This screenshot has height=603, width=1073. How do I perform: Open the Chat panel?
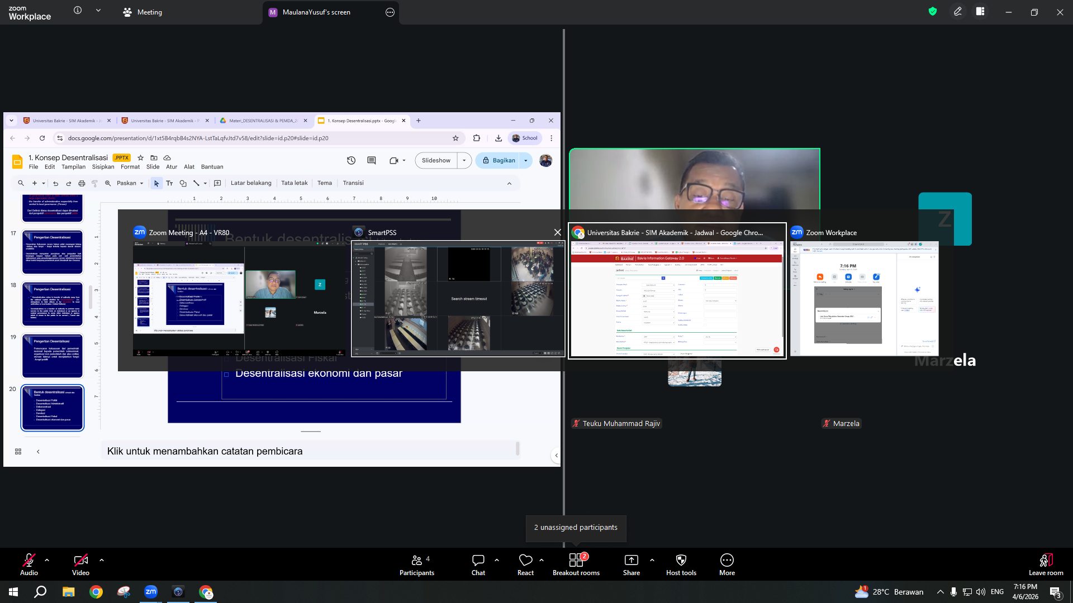[x=478, y=564]
